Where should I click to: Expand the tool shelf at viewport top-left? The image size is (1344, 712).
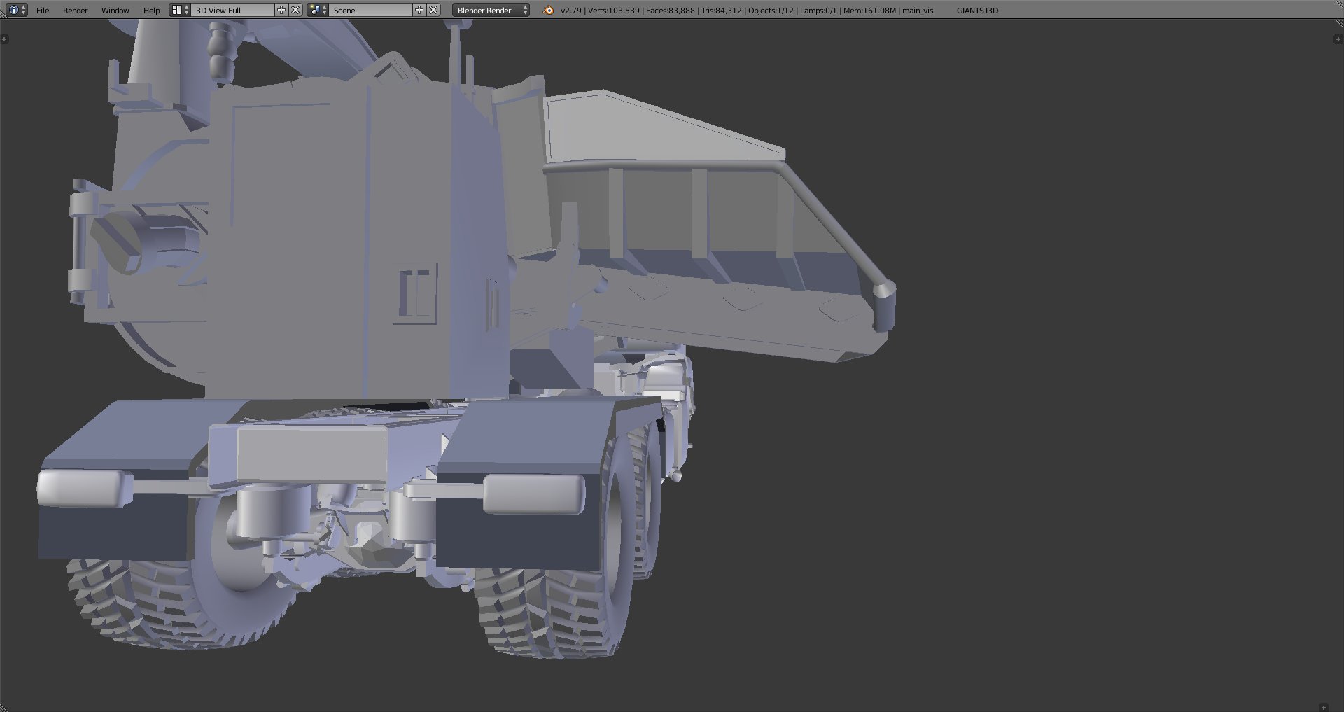click(5, 39)
